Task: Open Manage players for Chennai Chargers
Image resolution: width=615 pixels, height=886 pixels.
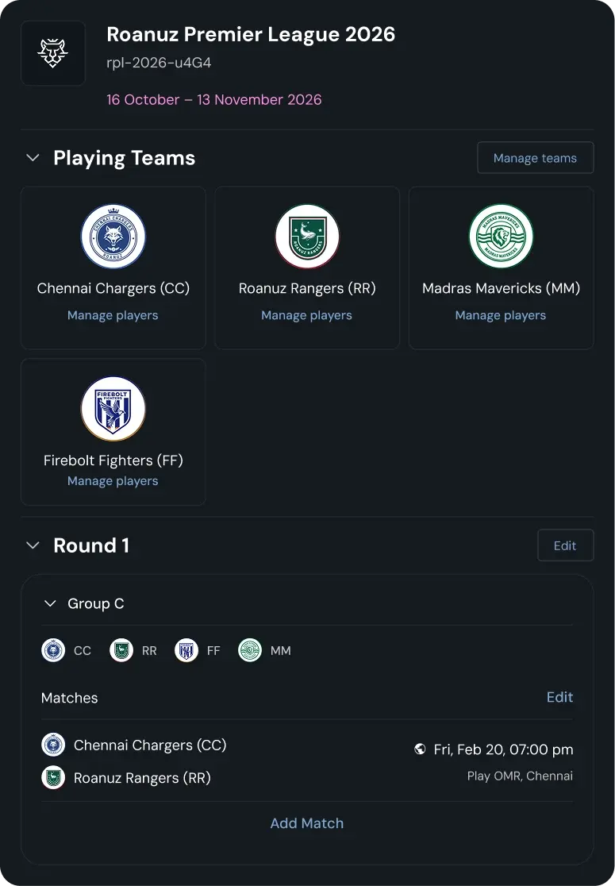Action: click(113, 315)
